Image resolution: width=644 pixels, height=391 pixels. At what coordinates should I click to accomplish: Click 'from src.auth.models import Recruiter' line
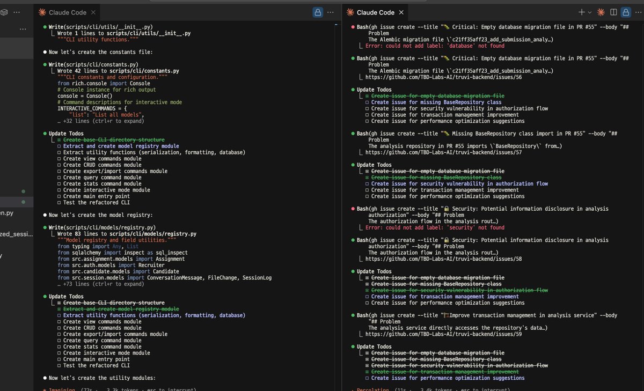pos(112,265)
